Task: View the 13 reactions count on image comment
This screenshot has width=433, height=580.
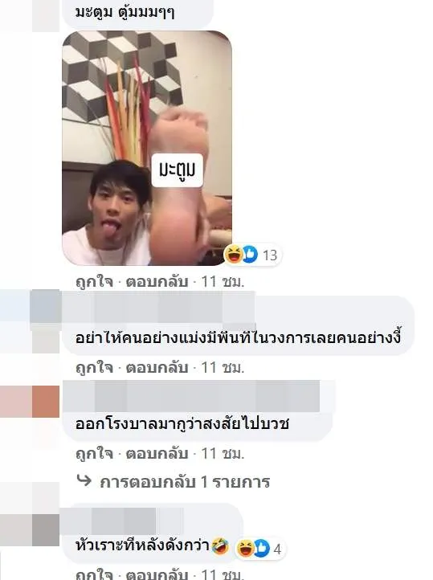Action: [x=270, y=255]
